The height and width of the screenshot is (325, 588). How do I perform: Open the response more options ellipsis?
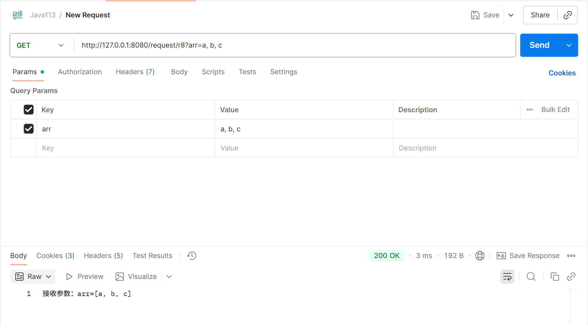click(571, 256)
